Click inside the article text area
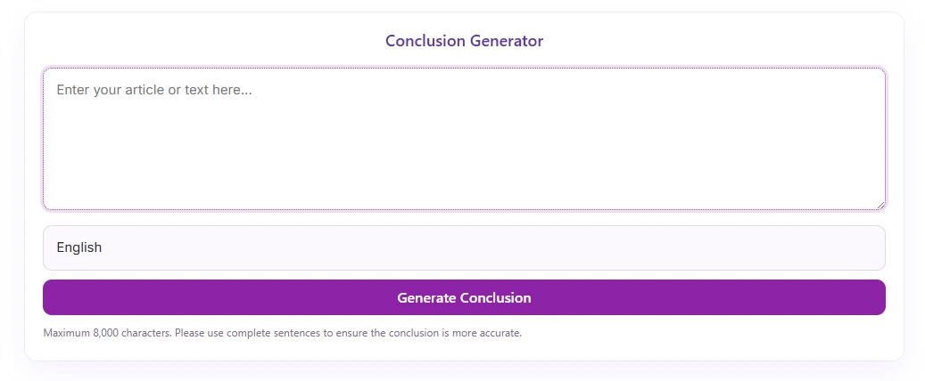Viewport: 925px width, 381px height. tap(464, 138)
